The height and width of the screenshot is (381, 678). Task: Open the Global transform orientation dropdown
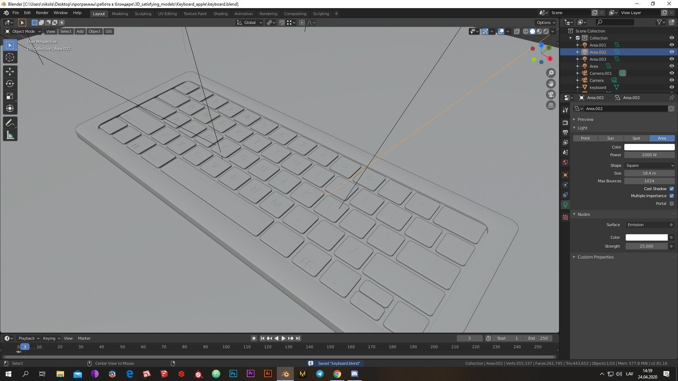[250, 23]
